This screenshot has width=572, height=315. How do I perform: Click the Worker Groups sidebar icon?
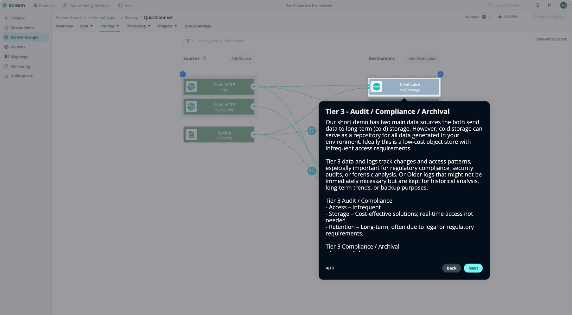pyautogui.click(x=6, y=37)
